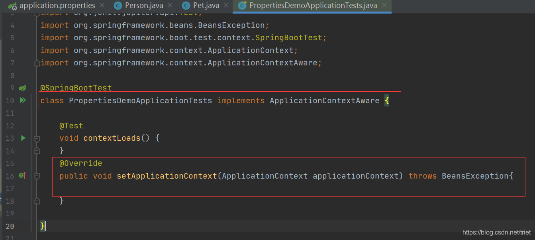Image resolution: width=535 pixels, height=240 pixels.
Task: Collapse the imports fold marker on line 7
Action: click(37, 63)
